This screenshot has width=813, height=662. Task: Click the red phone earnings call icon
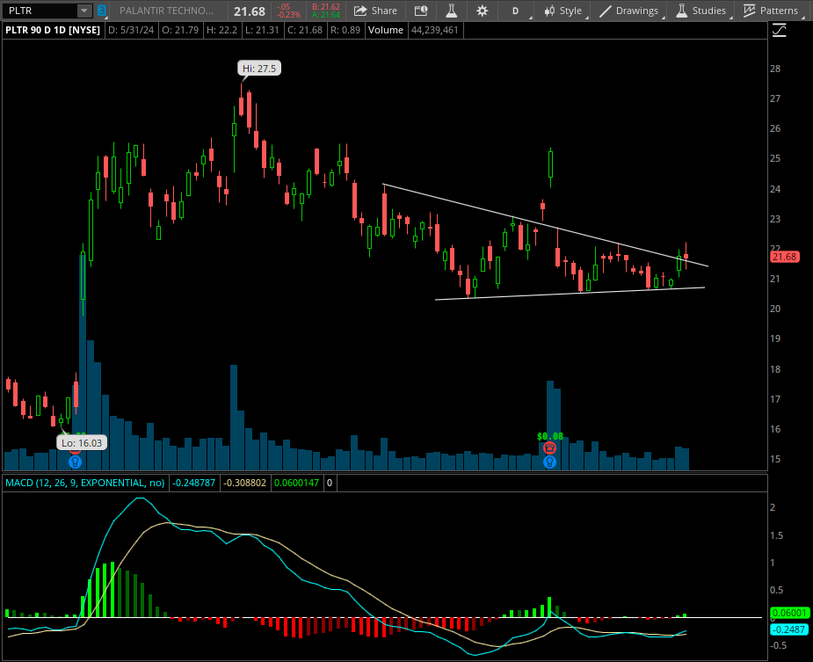pyautogui.click(x=549, y=448)
